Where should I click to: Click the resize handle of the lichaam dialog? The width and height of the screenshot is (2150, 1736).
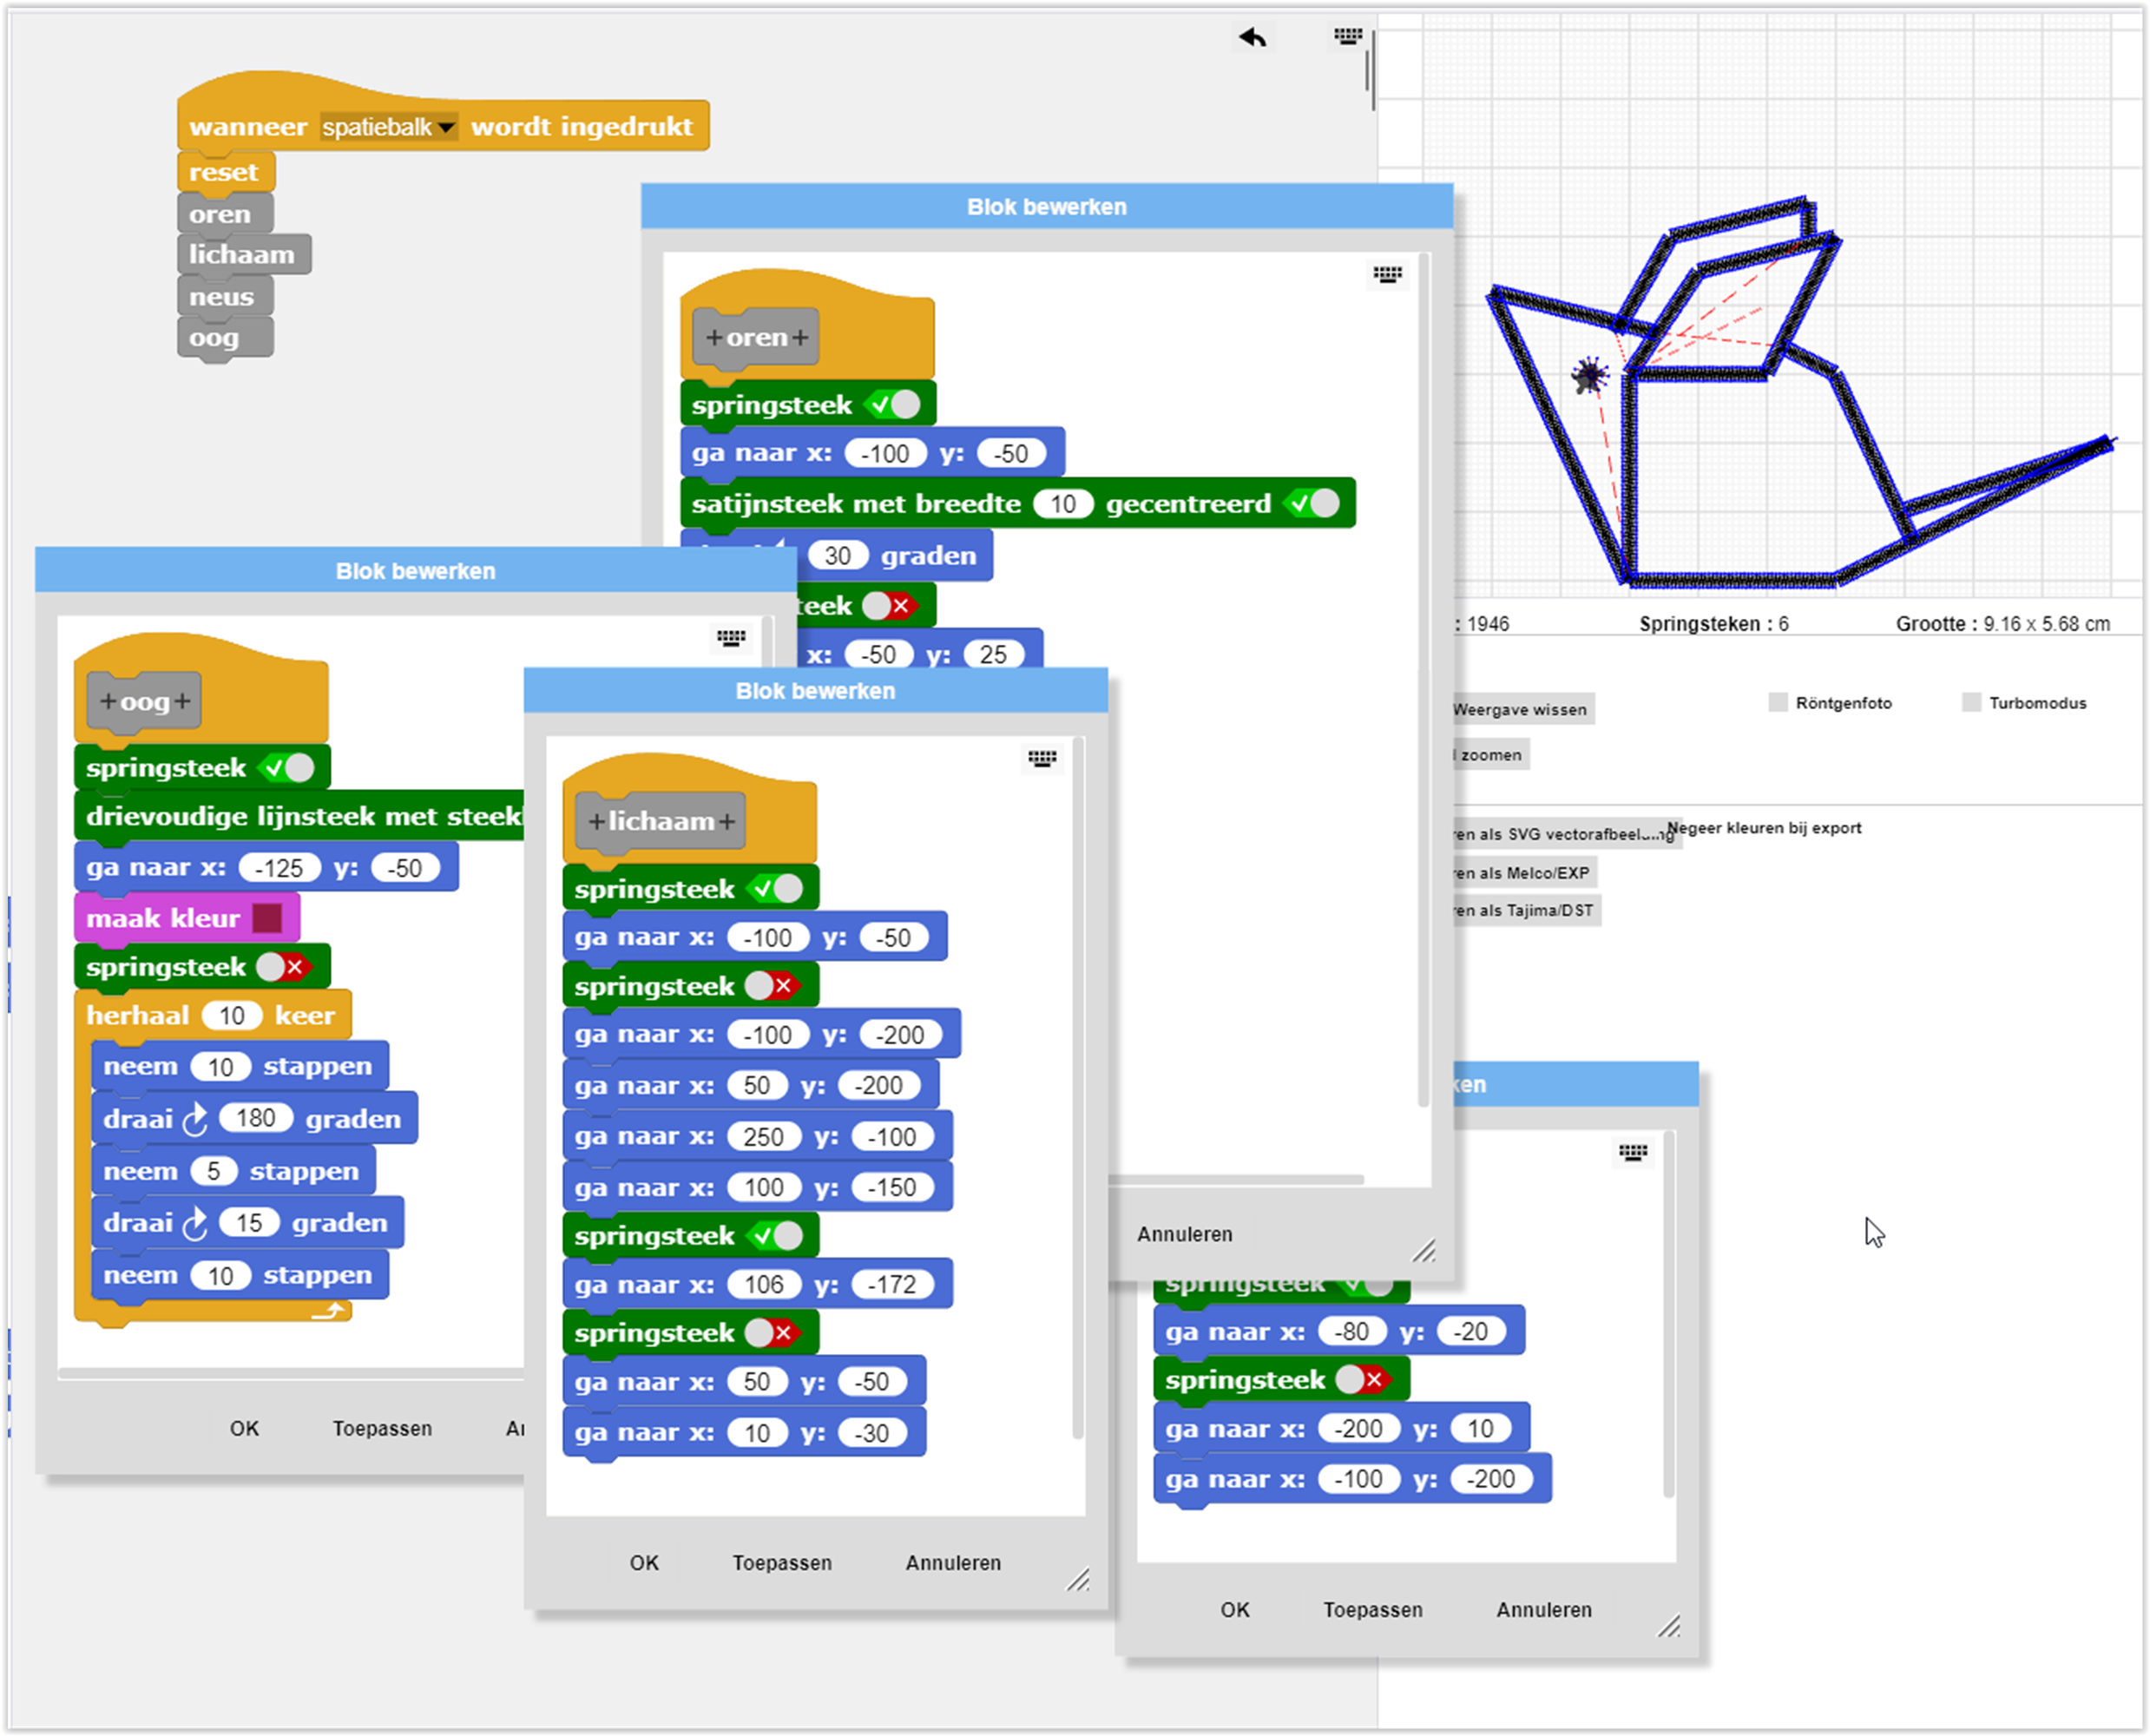[x=1078, y=1580]
